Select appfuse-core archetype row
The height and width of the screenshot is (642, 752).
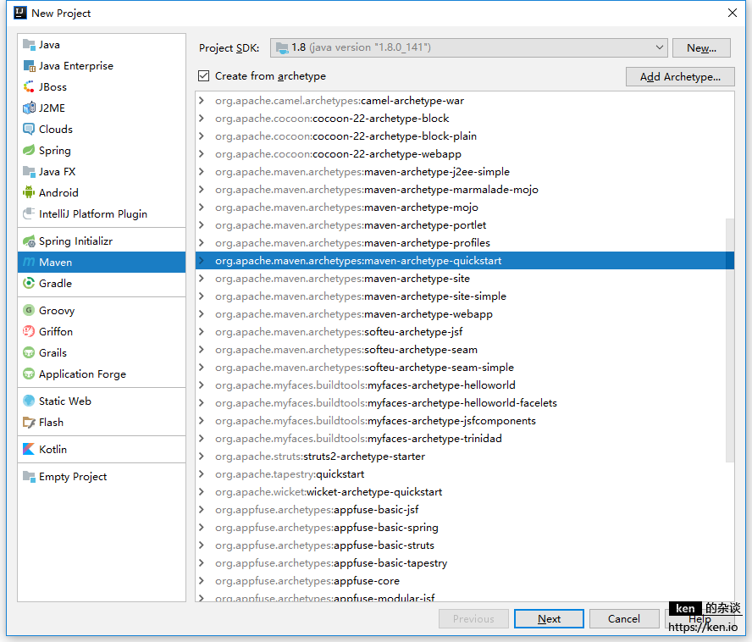point(464,580)
